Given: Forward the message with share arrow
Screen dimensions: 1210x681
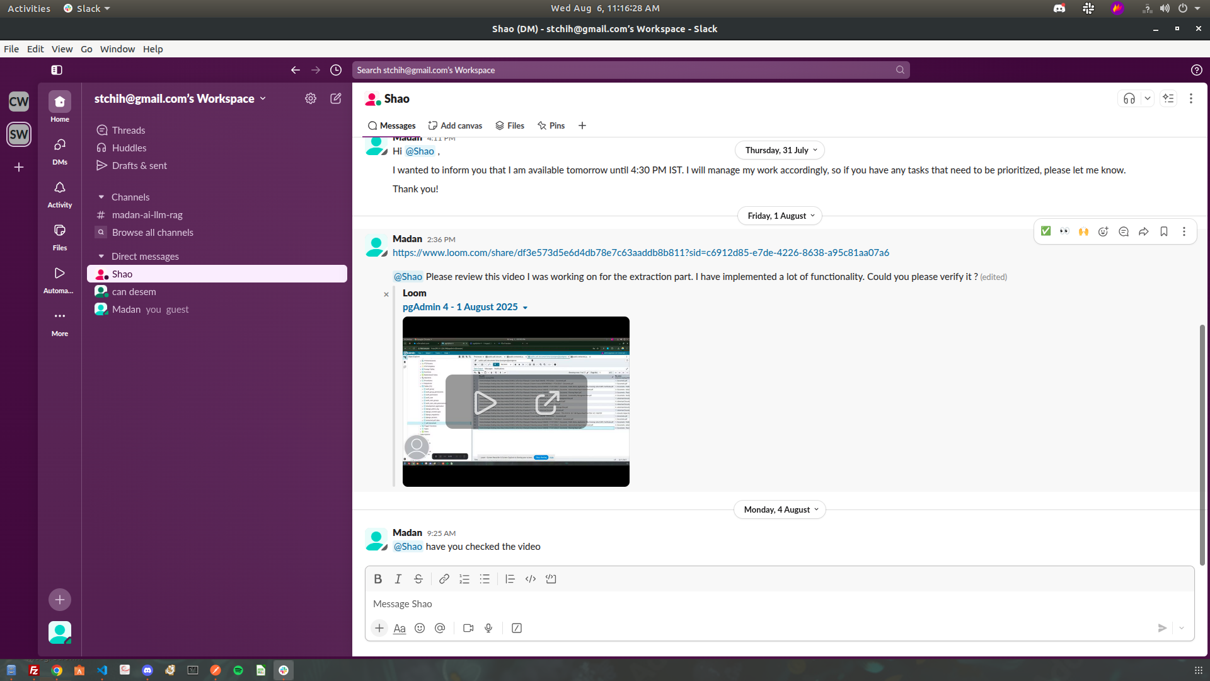Looking at the screenshot, I should tap(1144, 231).
